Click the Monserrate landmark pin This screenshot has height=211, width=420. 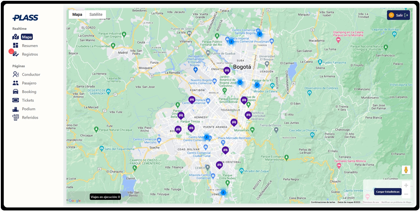(252, 130)
